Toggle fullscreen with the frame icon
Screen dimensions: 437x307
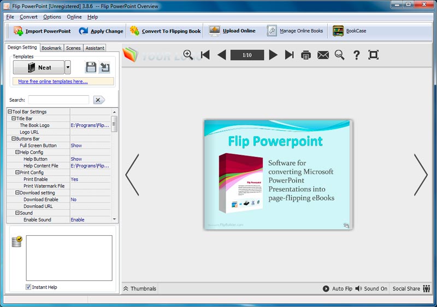(373, 55)
